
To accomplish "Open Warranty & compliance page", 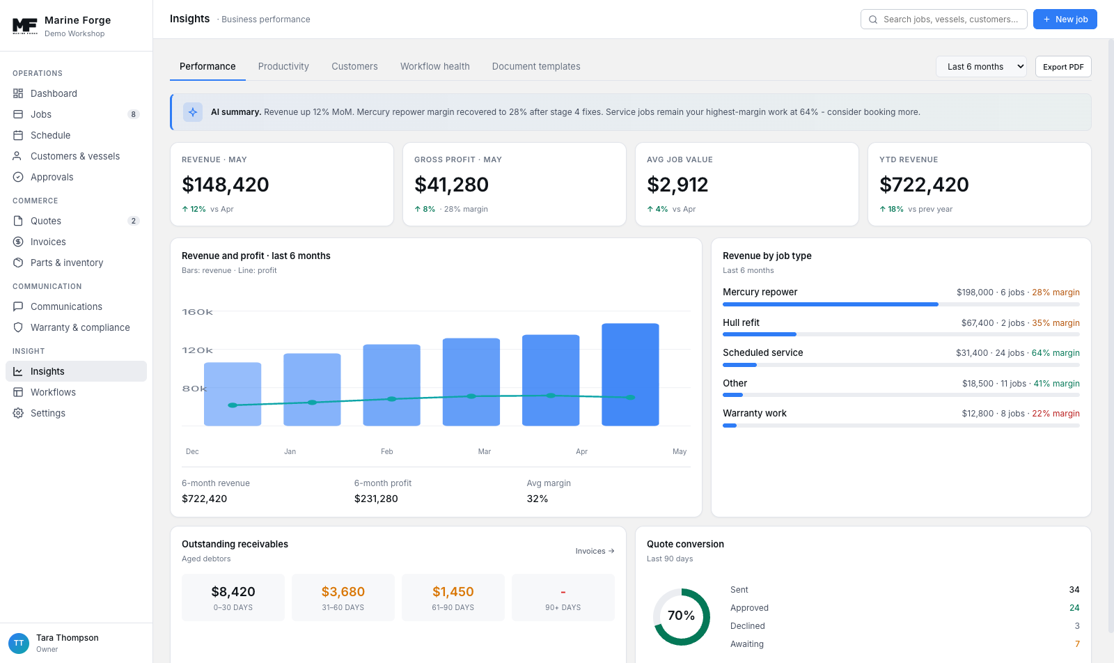I will [x=76, y=327].
